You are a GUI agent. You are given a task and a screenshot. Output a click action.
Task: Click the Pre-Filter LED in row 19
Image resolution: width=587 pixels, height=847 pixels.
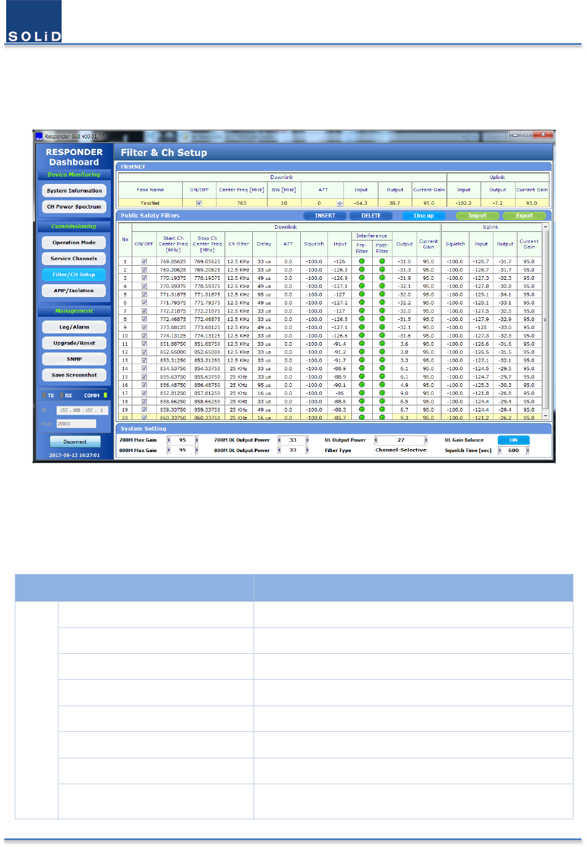pyautogui.click(x=362, y=410)
